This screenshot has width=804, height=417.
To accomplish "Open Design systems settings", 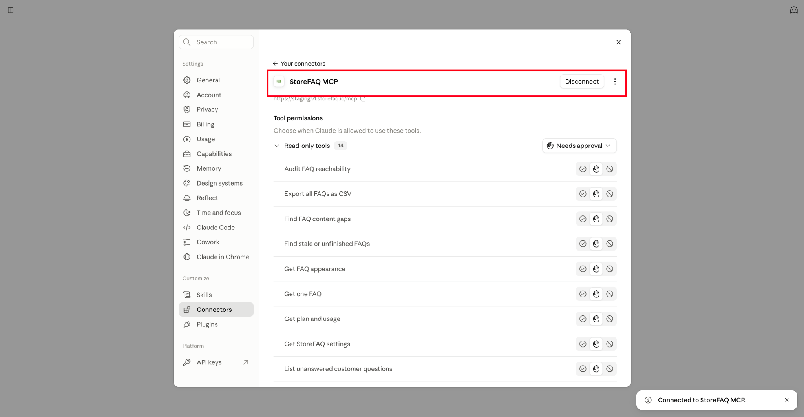I will [x=216, y=183].
